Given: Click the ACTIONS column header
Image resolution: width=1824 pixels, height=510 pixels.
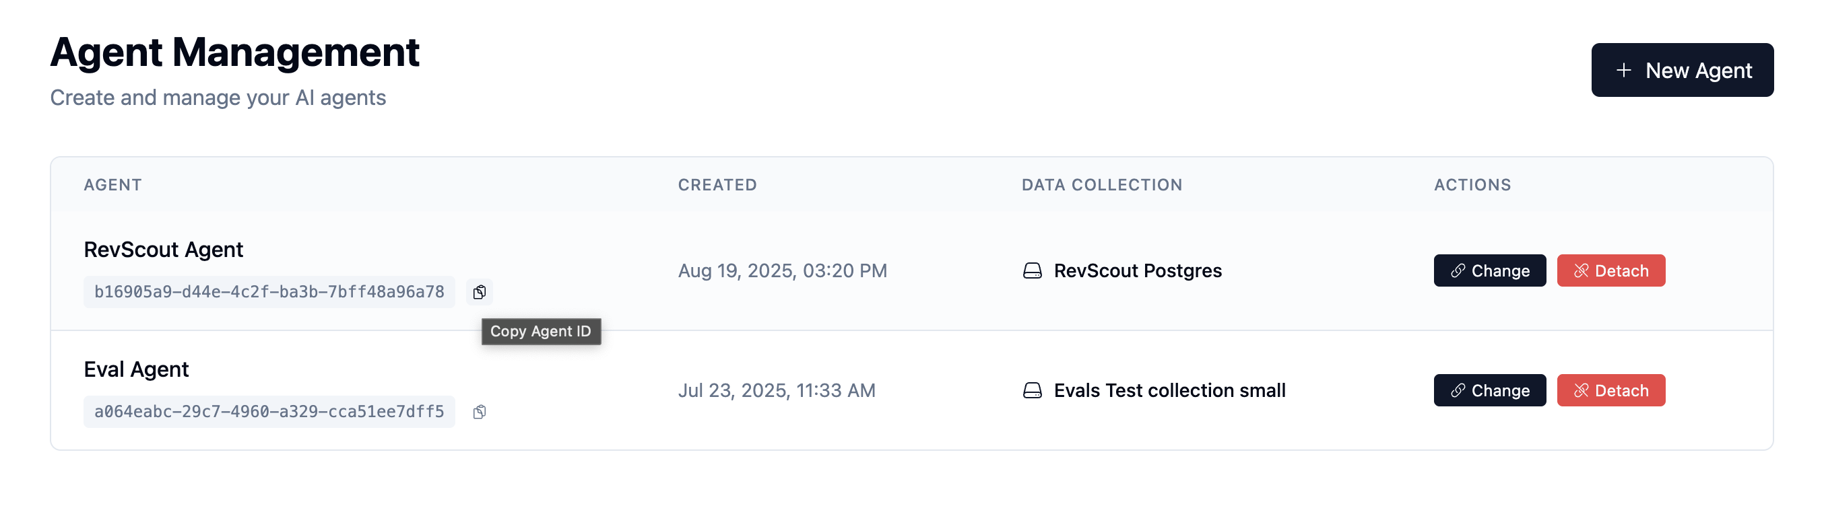Looking at the screenshot, I should point(1472,185).
